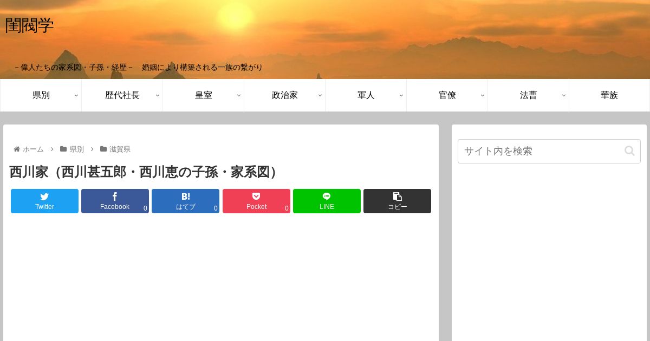Go to the 華族 menu item
This screenshot has height=341, width=650.
coord(609,95)
